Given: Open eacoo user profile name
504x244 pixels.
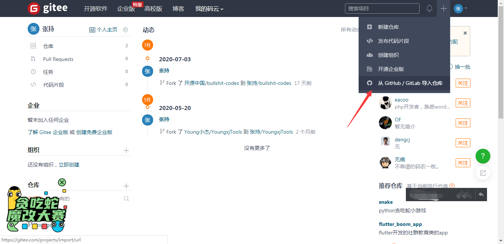Looking at the screenshot, I should (x=401, y=100).
